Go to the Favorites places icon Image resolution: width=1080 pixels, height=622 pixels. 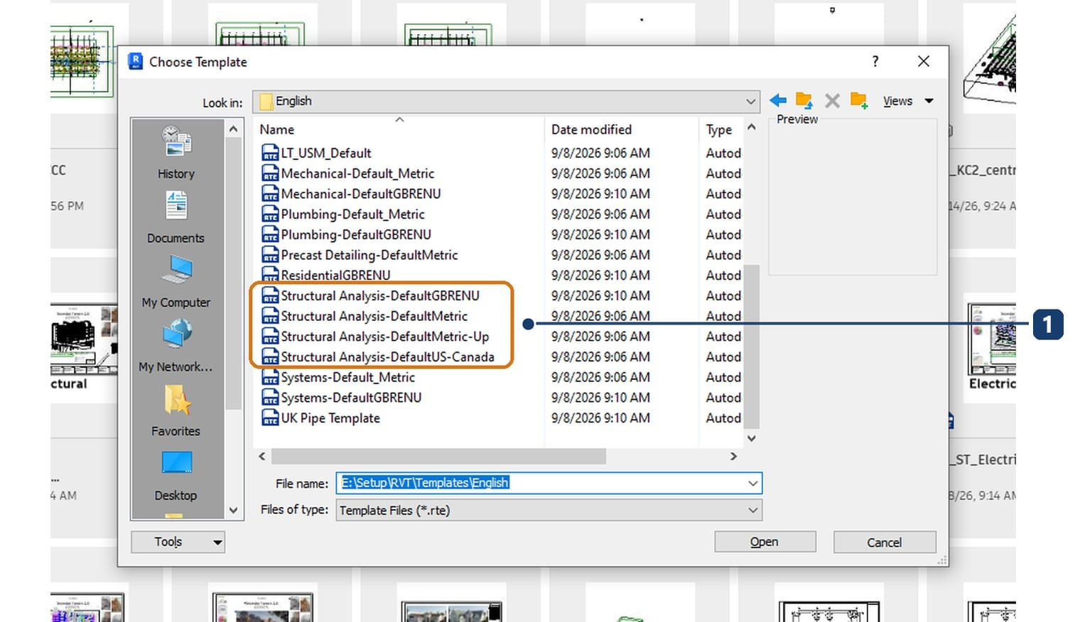pos(176,400)
